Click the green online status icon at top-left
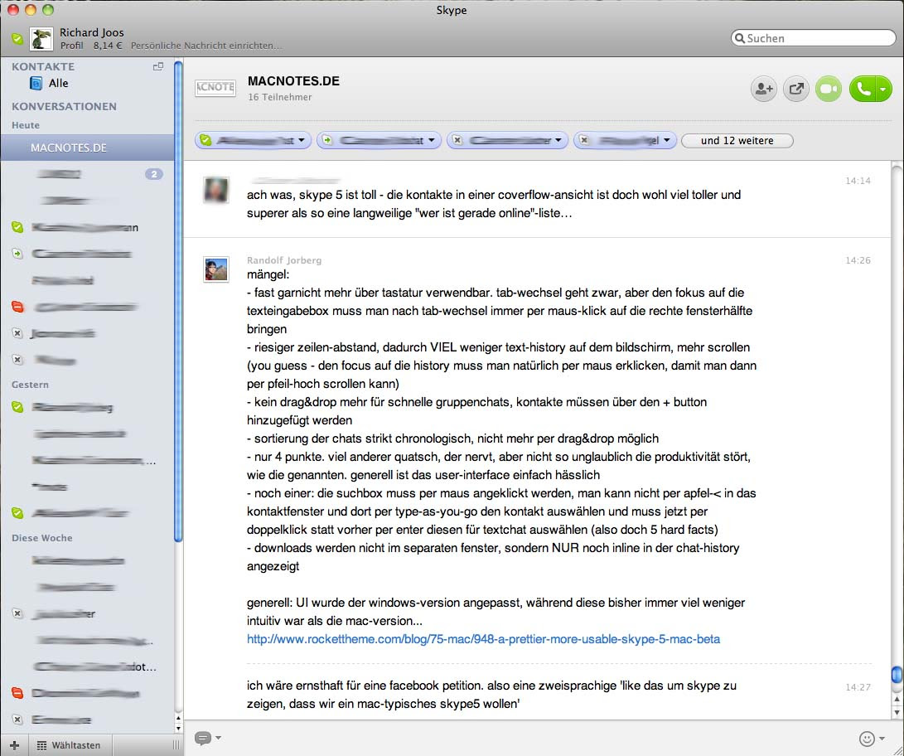Image resolution: width=904 pixels, height=756 pixels. pyautogui.click(x=17, y=39)
